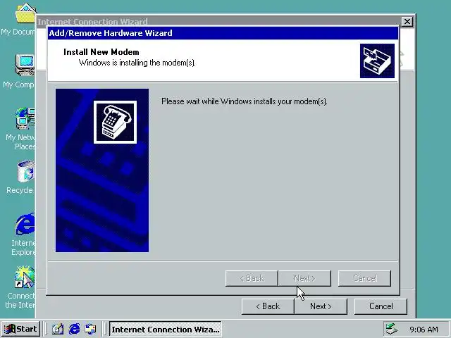This screenshot has width=451, height=338.
Task: Click 'Install New Modem' heading text
Action: tap(101, 52)
